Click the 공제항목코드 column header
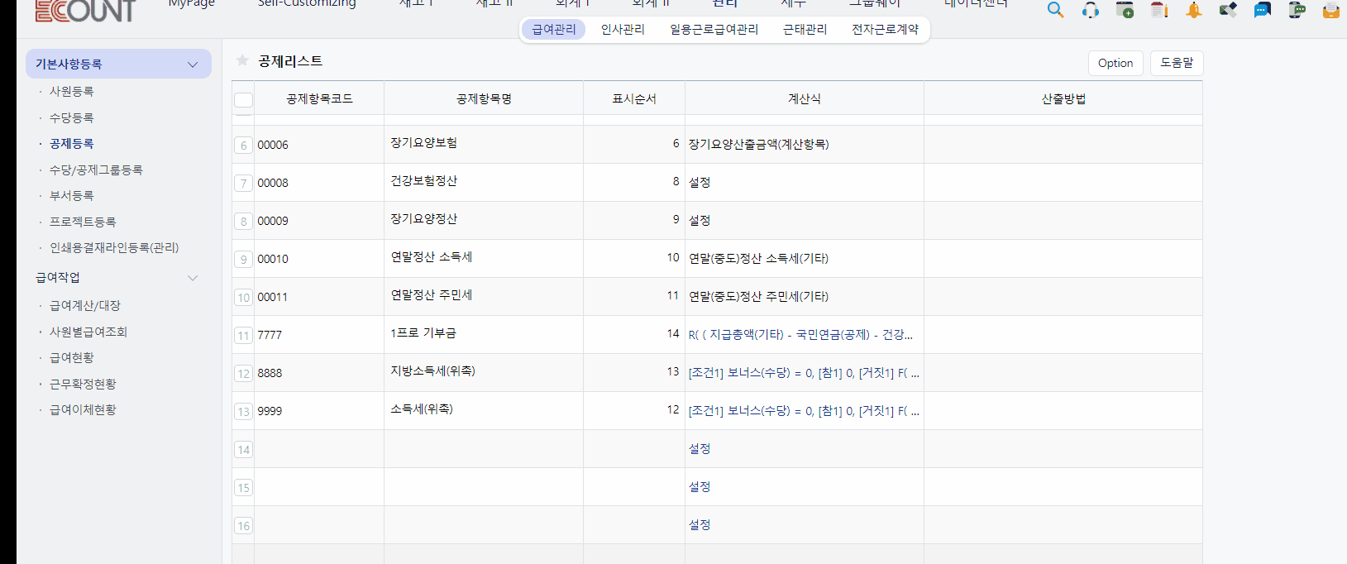This screenshot has width=1347, height=564. coord(319,98)
